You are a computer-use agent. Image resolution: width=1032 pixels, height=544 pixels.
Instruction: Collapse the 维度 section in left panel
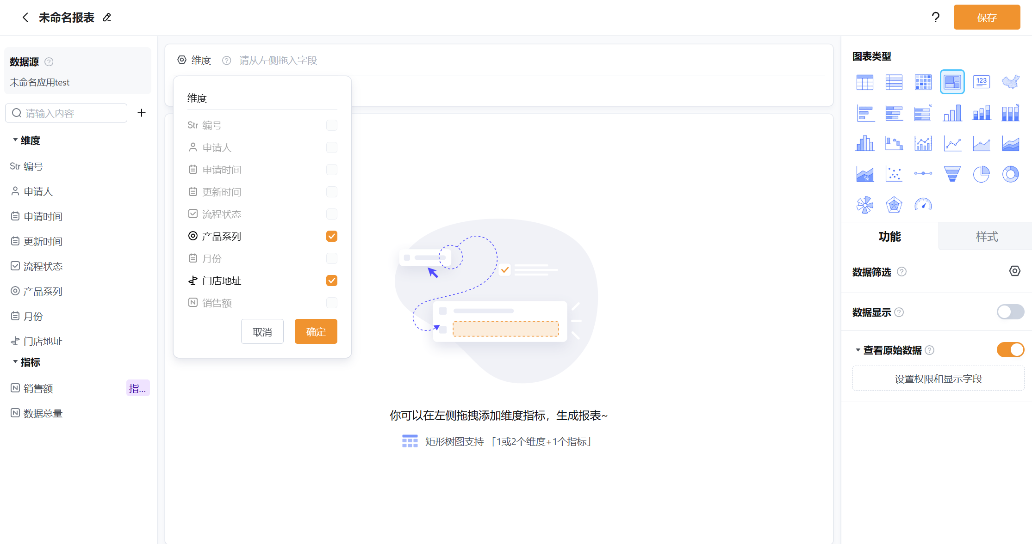click(15, 140)
